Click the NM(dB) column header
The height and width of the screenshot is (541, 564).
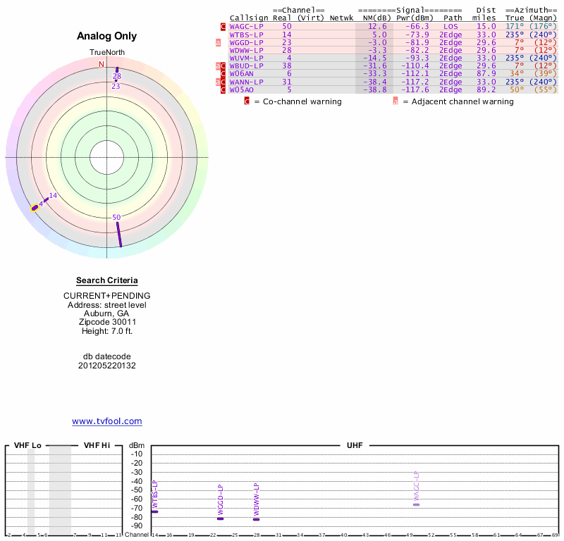374,18
